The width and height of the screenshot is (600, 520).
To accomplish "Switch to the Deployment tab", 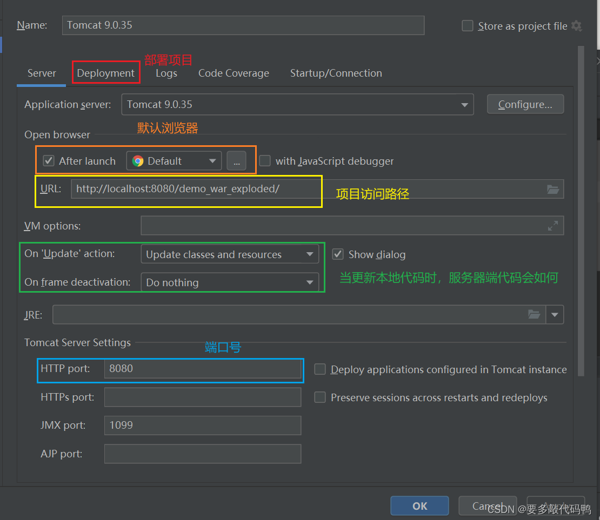I will [x=105, y=73].
